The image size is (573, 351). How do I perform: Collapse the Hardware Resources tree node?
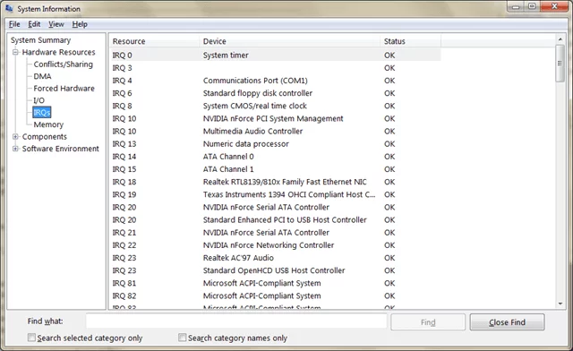coord(15,52)
